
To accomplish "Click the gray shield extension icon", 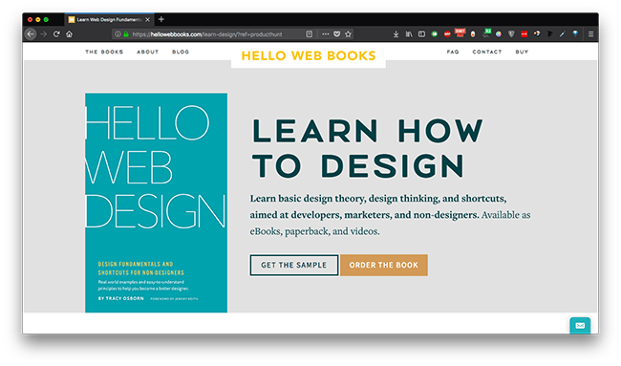I will point(511,34).
